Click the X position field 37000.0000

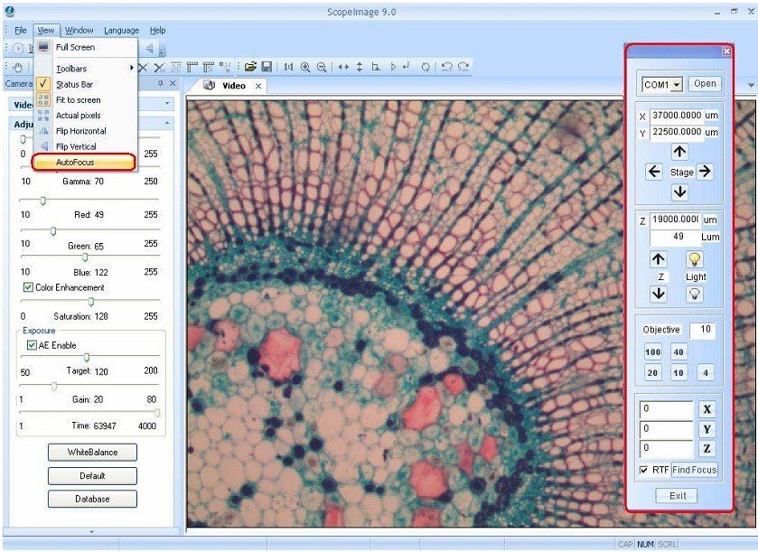(x=676, y=116)
